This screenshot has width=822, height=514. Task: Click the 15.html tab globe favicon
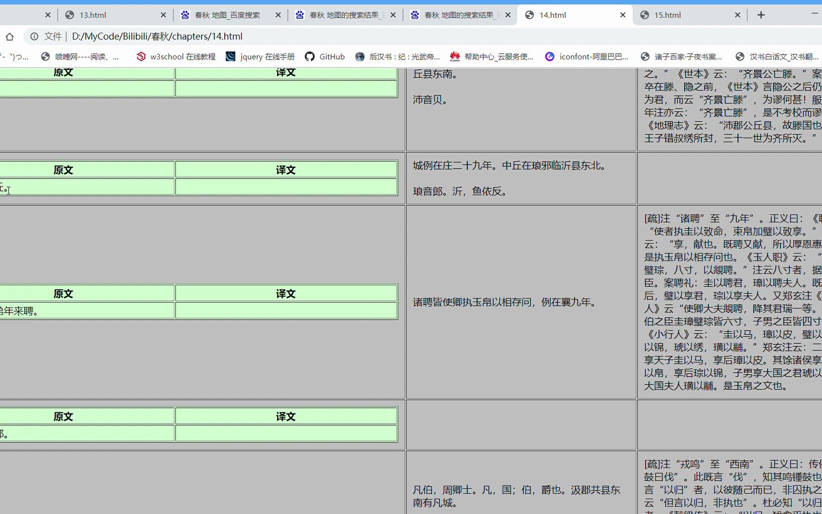point(645,15)
